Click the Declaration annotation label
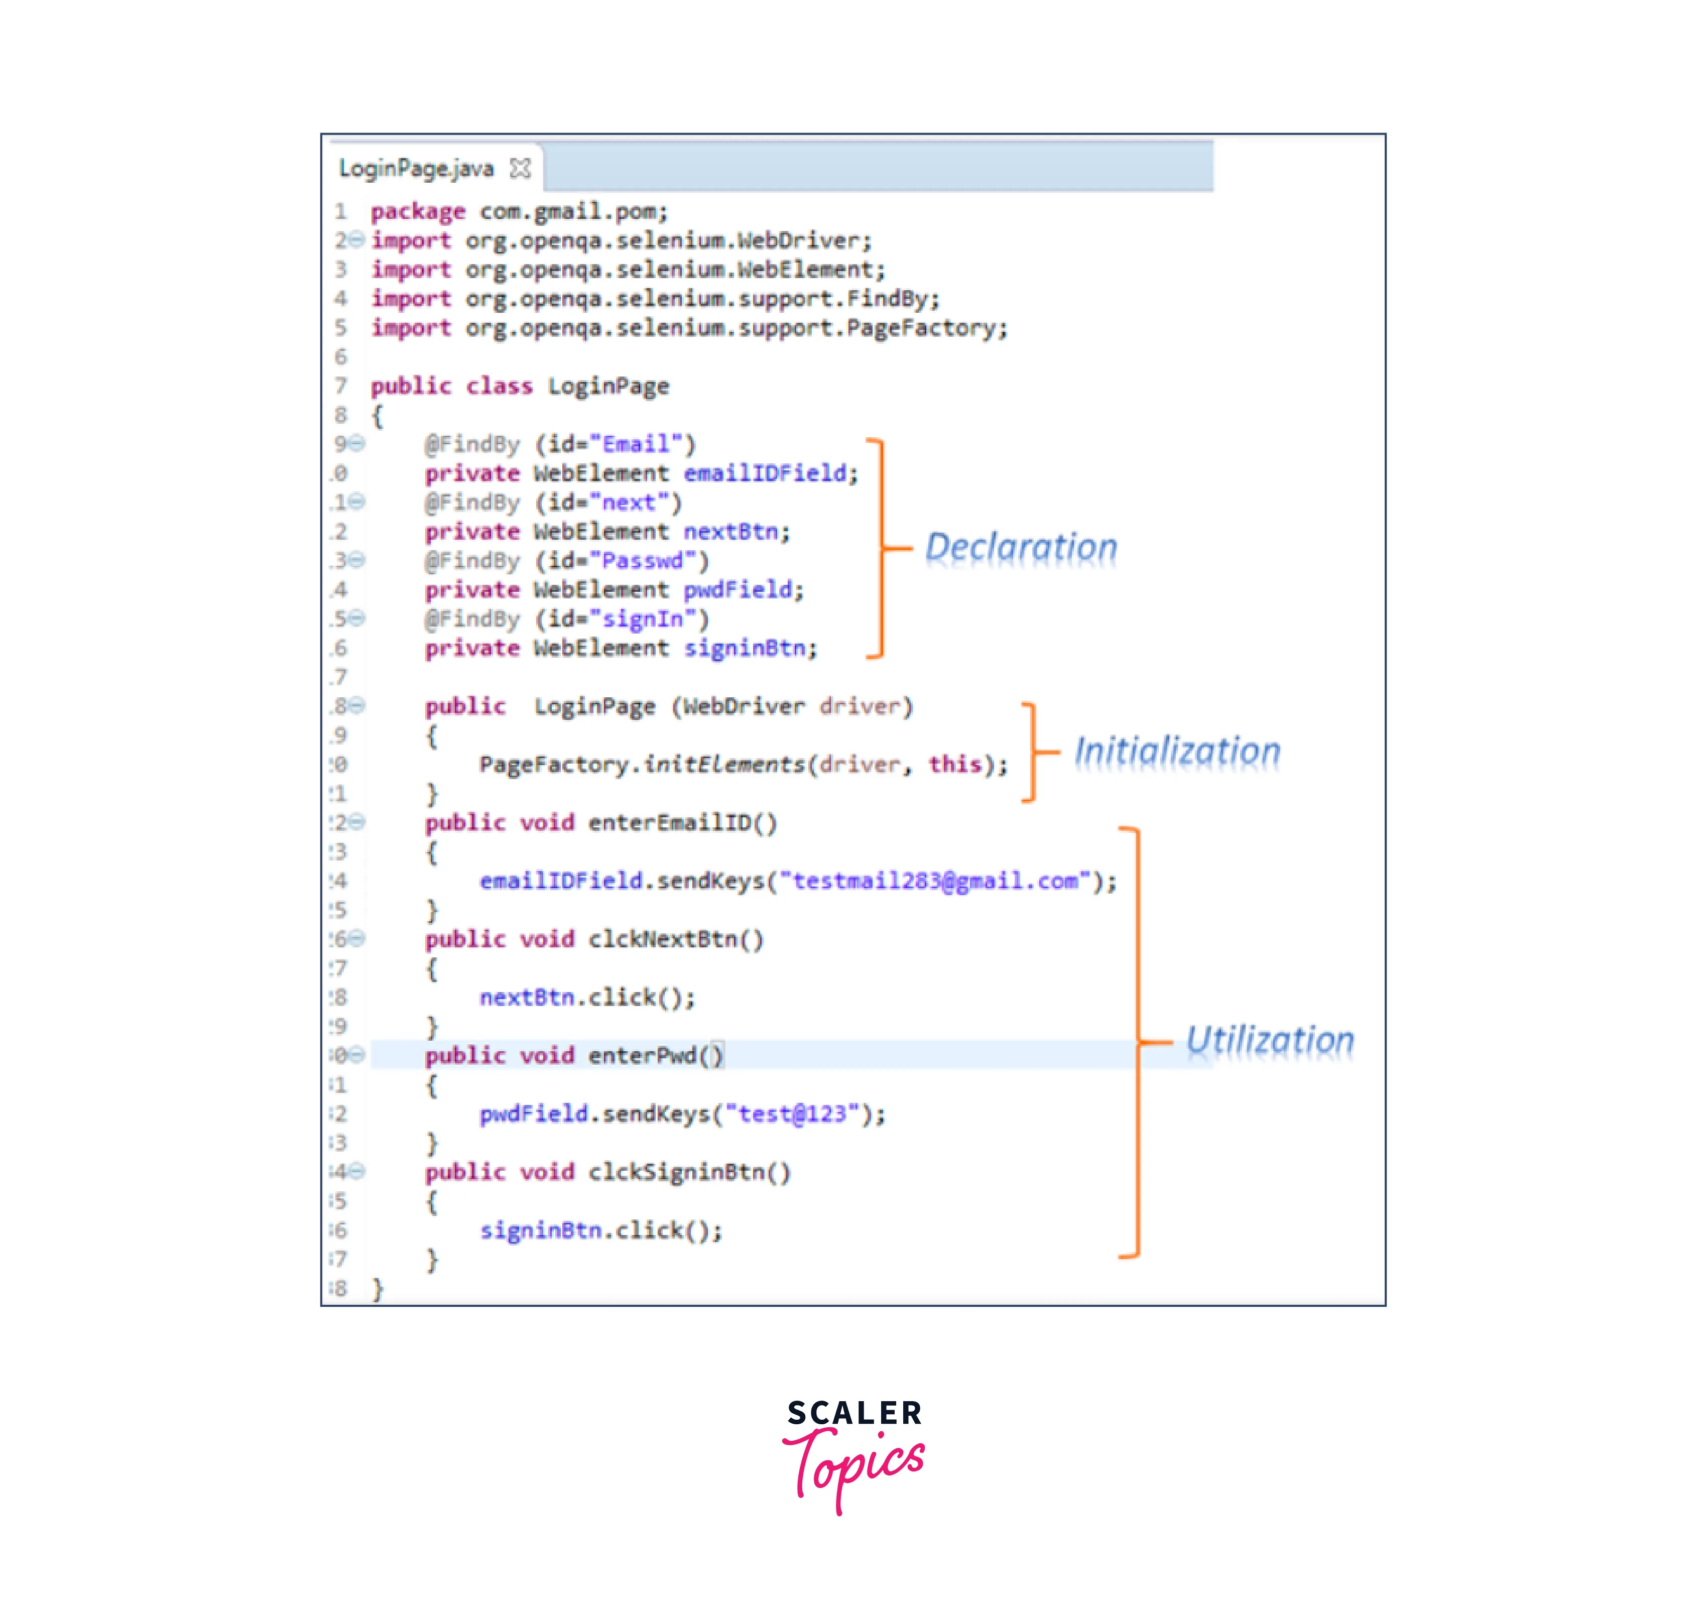 (1021, 547)
